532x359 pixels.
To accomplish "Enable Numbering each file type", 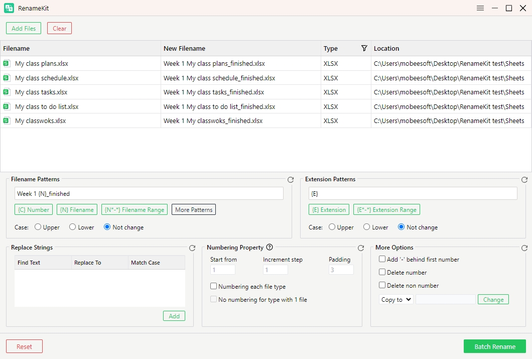I will click(x=213, y=286).
